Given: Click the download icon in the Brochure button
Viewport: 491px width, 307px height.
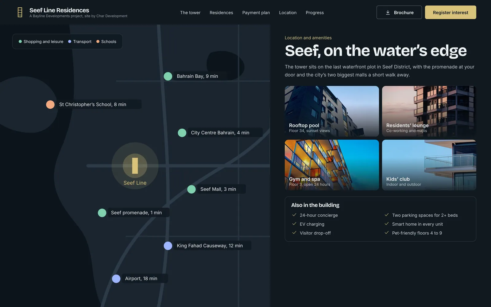Looking at the screenshot, I should pyautogui.click(x=388, y=12).
